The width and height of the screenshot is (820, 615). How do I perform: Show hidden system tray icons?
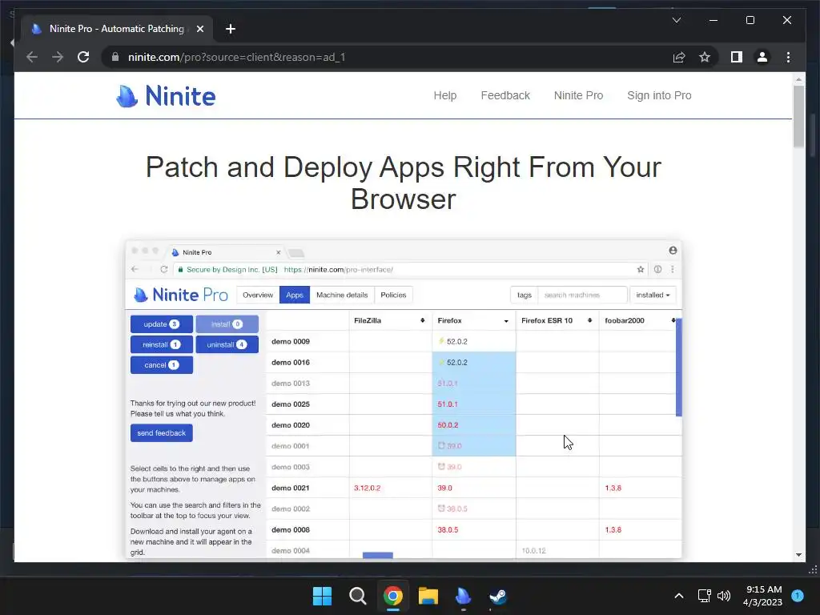(679, 596)
